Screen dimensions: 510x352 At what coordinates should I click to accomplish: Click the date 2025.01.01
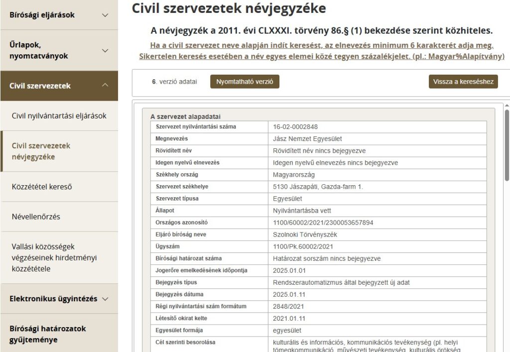[x=289, y=270]
